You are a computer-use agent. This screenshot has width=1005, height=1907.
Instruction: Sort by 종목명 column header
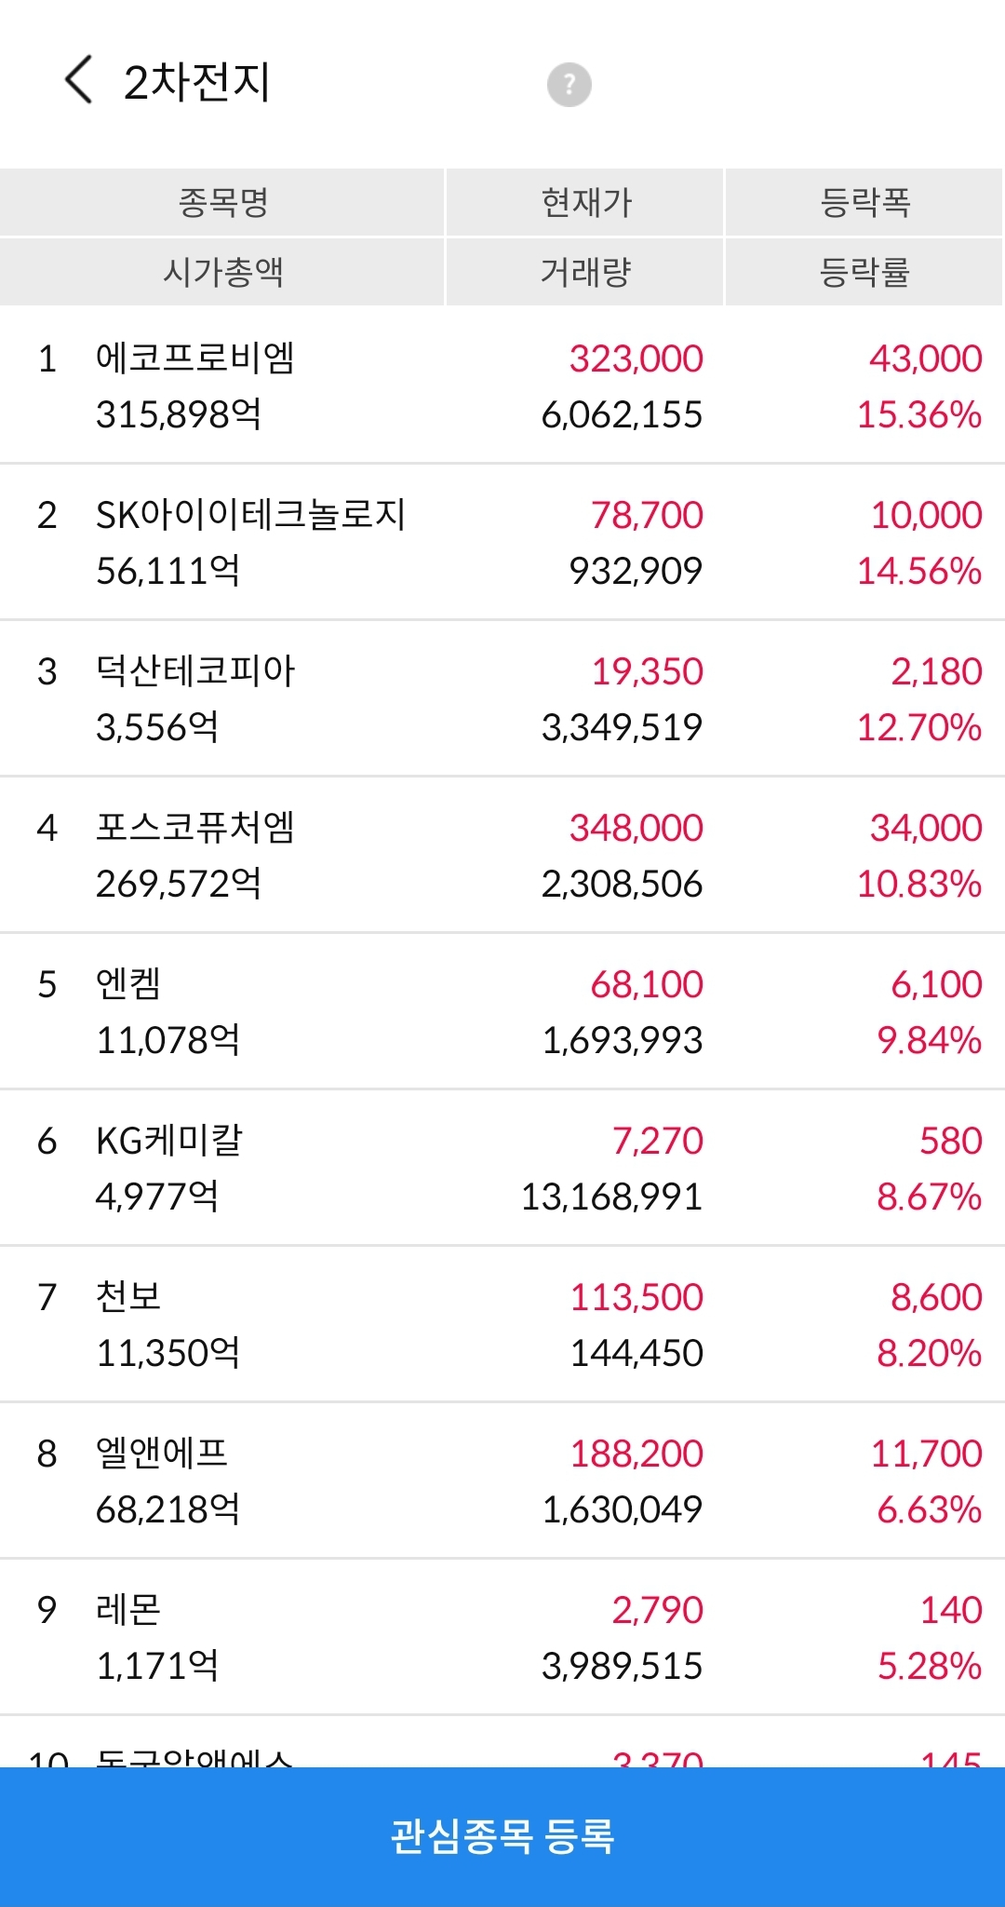tap(222, 202)
